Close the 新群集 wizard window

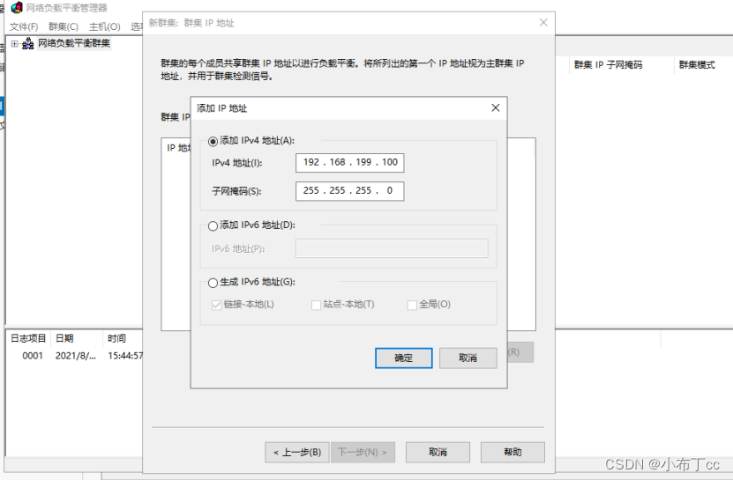(542, 23)
